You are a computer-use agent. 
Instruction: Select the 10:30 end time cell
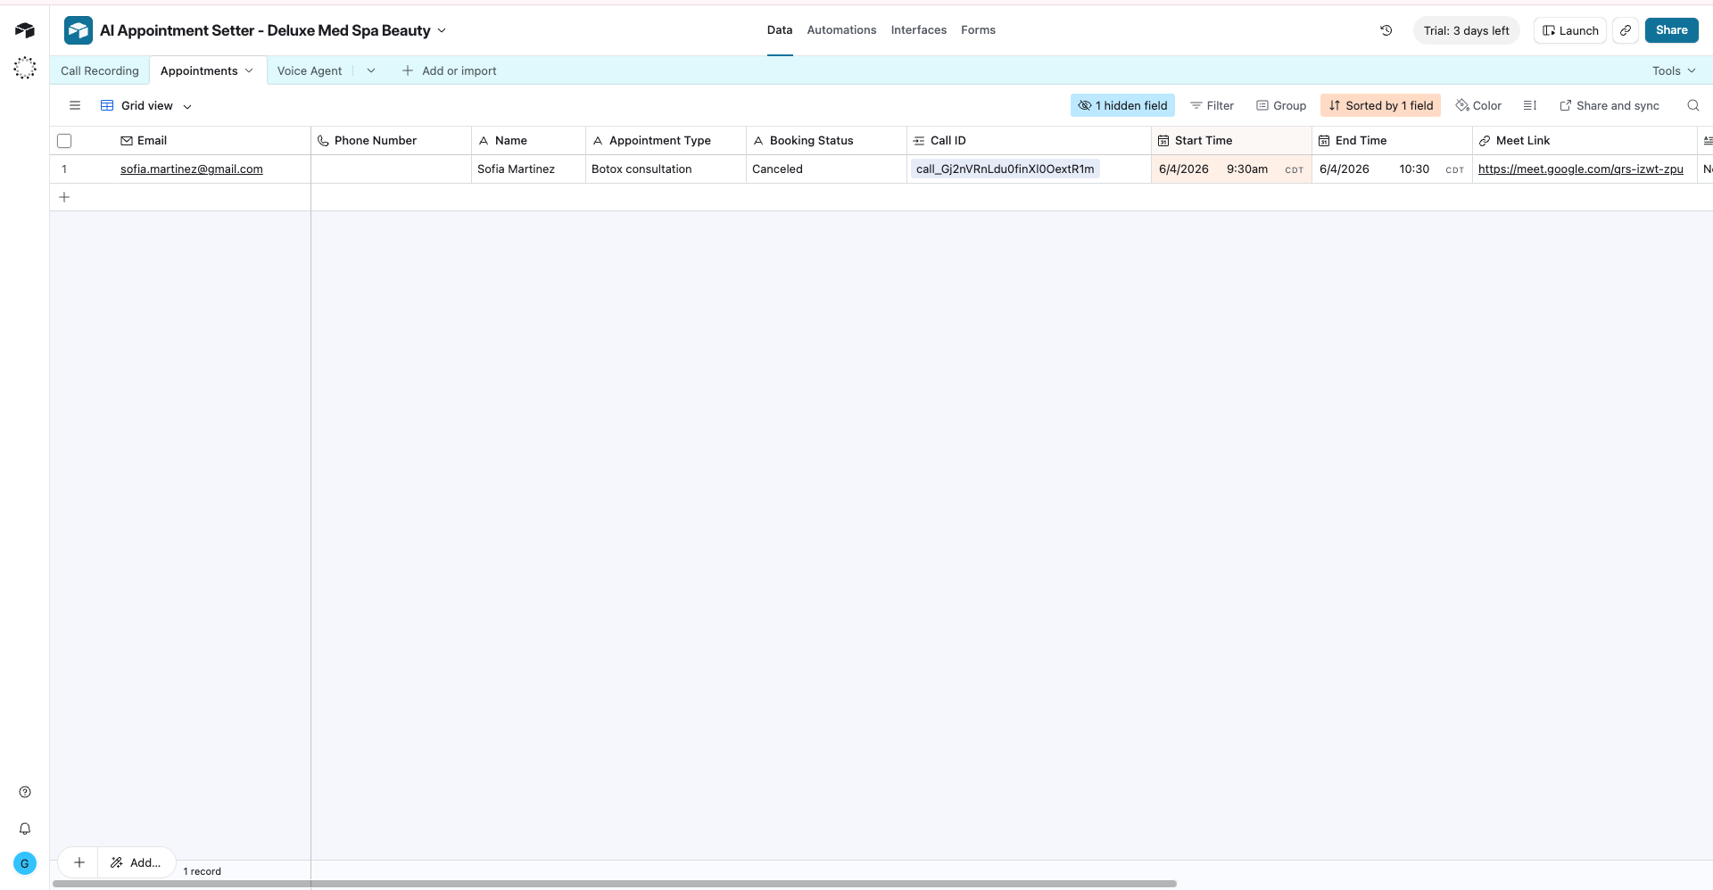click(x=1392, y=169)
